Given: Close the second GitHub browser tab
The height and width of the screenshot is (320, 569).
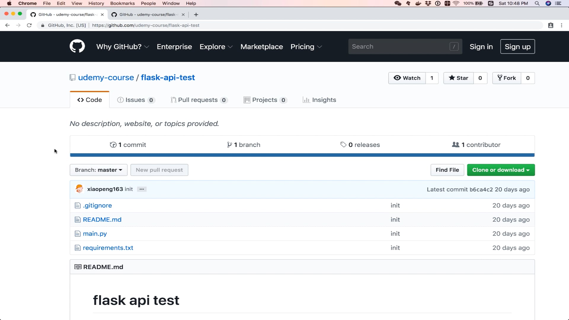Looking at the screenshot, I should tap(183, 15).
